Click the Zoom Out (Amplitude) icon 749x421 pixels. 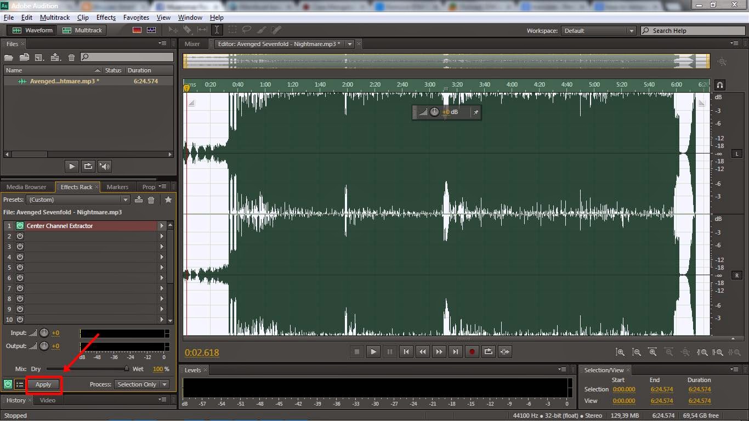pos(637,352)
